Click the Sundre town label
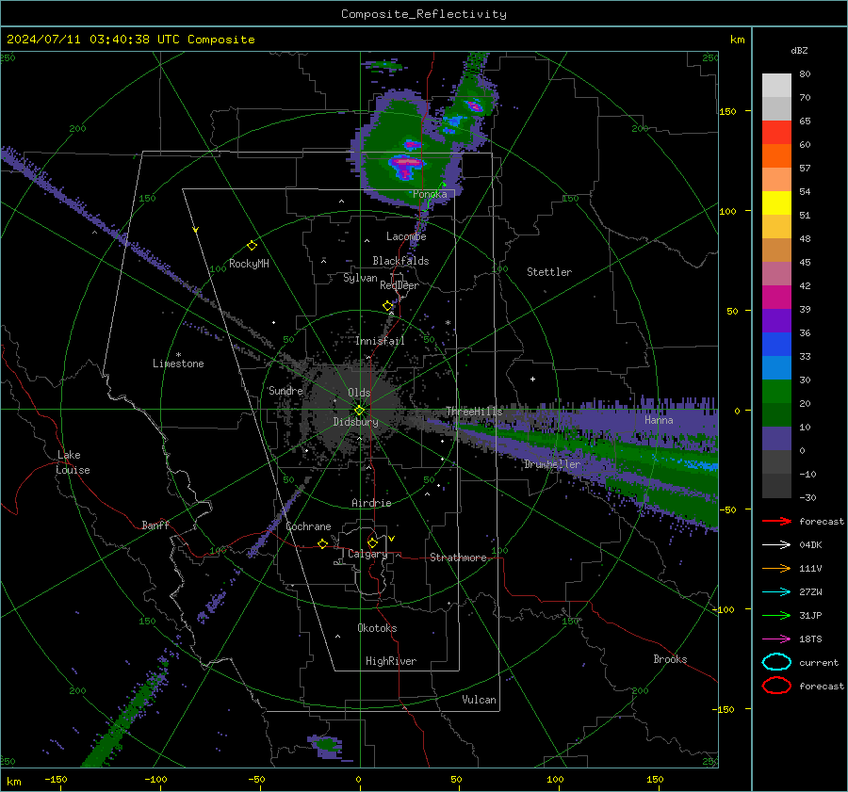This screenshot has width=848, height=792. point(285,390)
